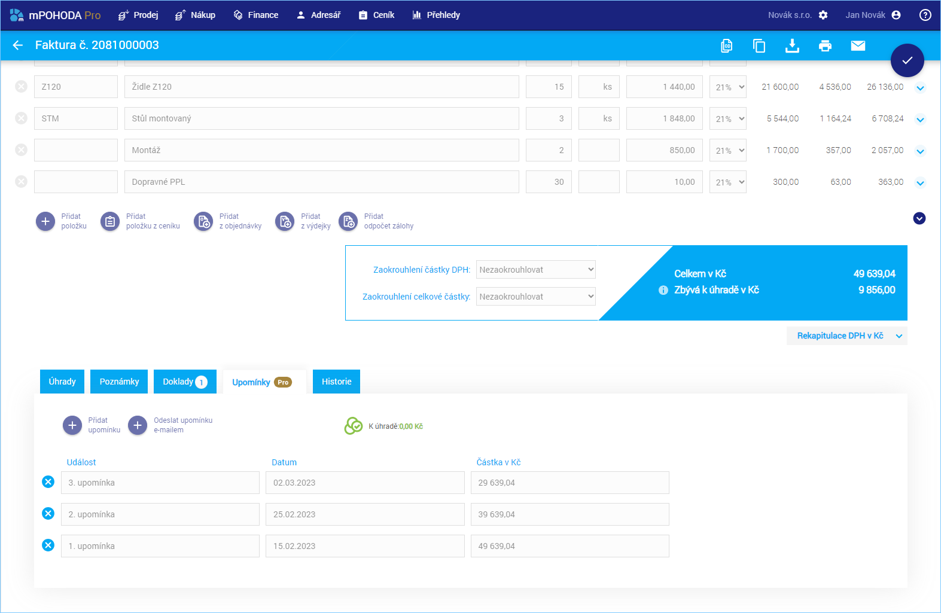Click user name Jan Novák
This screenshot has height=613, width=941.
click(x=865, y=15)
